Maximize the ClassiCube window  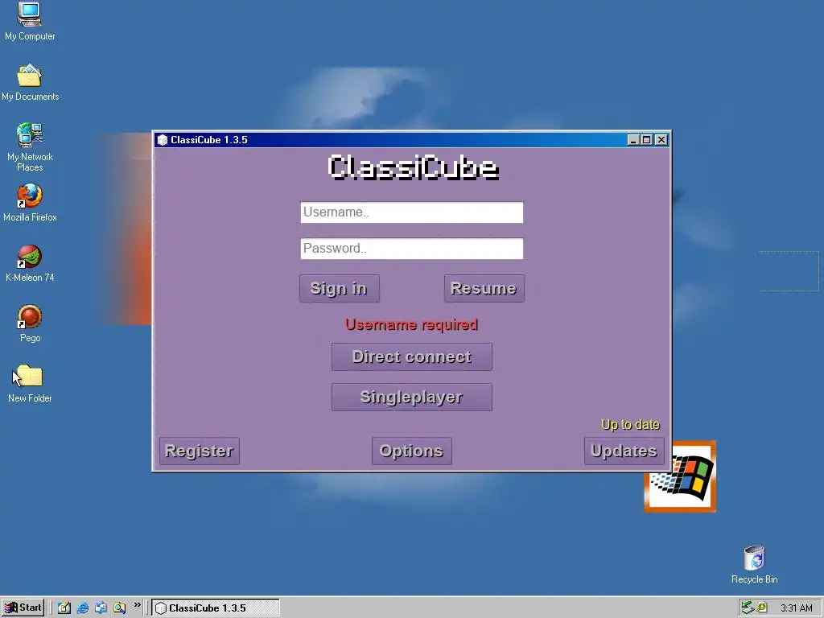click(x=647, y=140)
